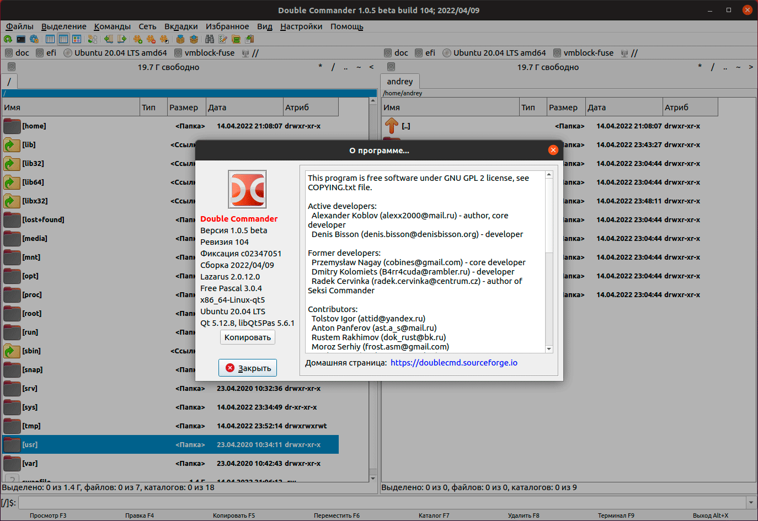Open terminal via the toolbar console icon
Image resolution: width=758 pixels, height=521 pixels.
(21, 39)
